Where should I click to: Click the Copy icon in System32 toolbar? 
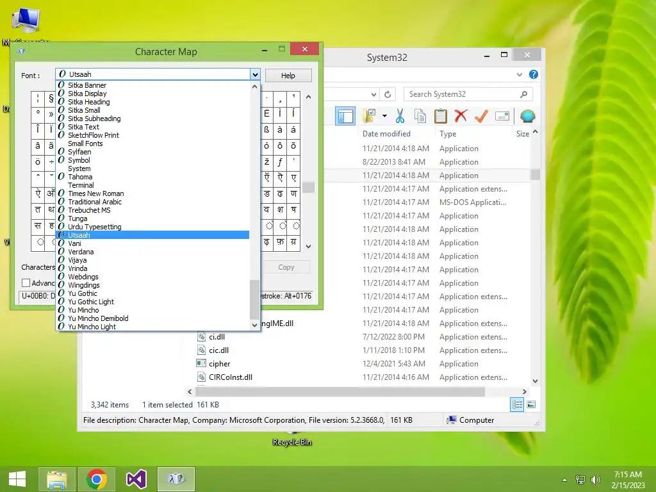pyautogui.click(x=420, y=116)
